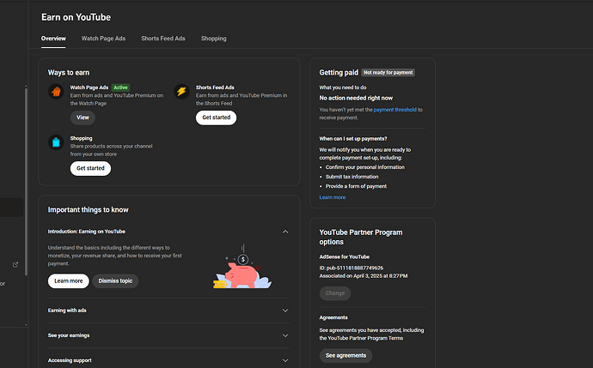This screenshot has width=593, height=368.
Task: Click the Shorts Feed Ads lightning icon
Action: click(x=181, y=91)
